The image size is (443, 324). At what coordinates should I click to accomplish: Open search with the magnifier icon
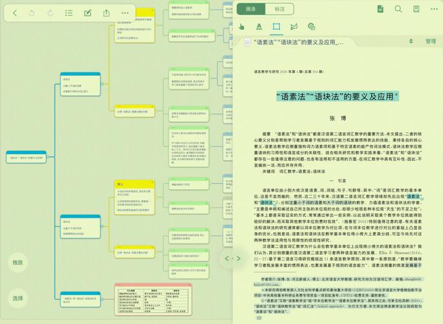[x=398, y=9]
